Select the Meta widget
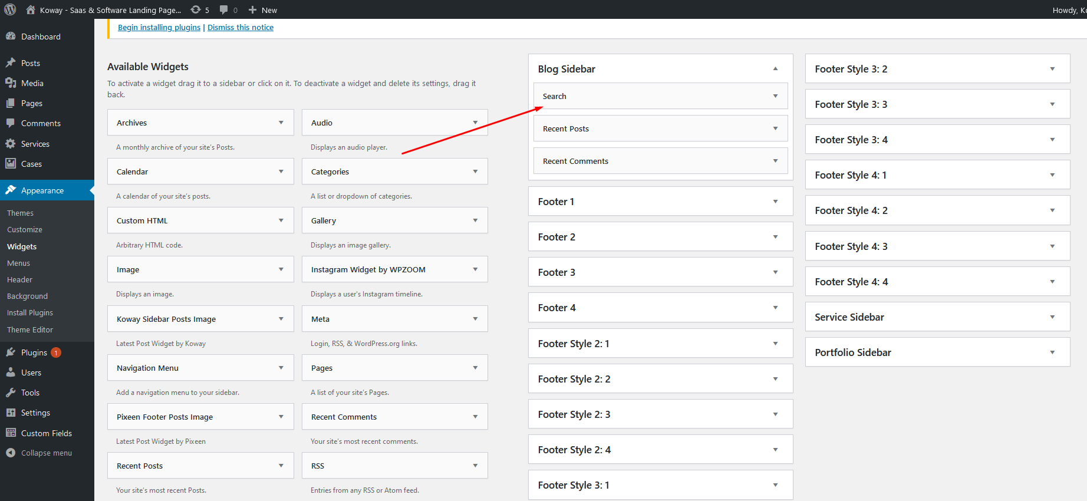Image resolution: width=1087 pixels, height=501 pixels. (395, 319)
